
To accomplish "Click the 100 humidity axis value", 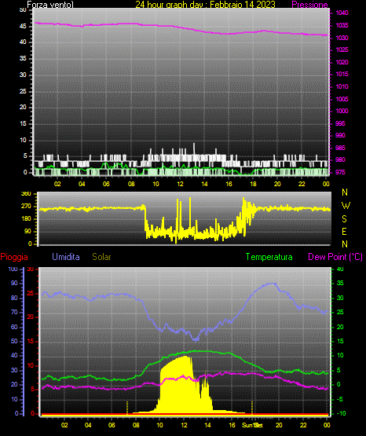I will tap(13, 269).
